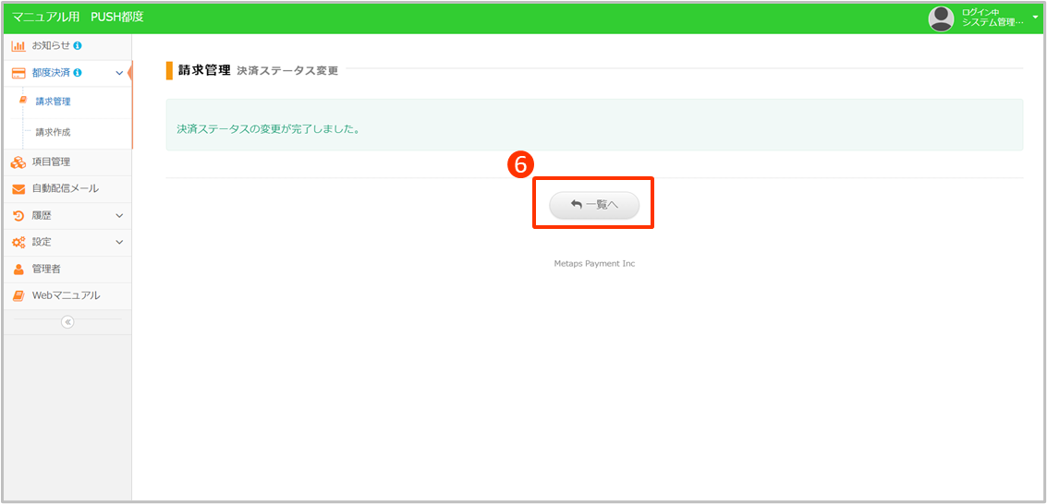Screen dimensions: 1047x504
Task: Expand the 履歴 menu chevron
Action: click(119, 215)
